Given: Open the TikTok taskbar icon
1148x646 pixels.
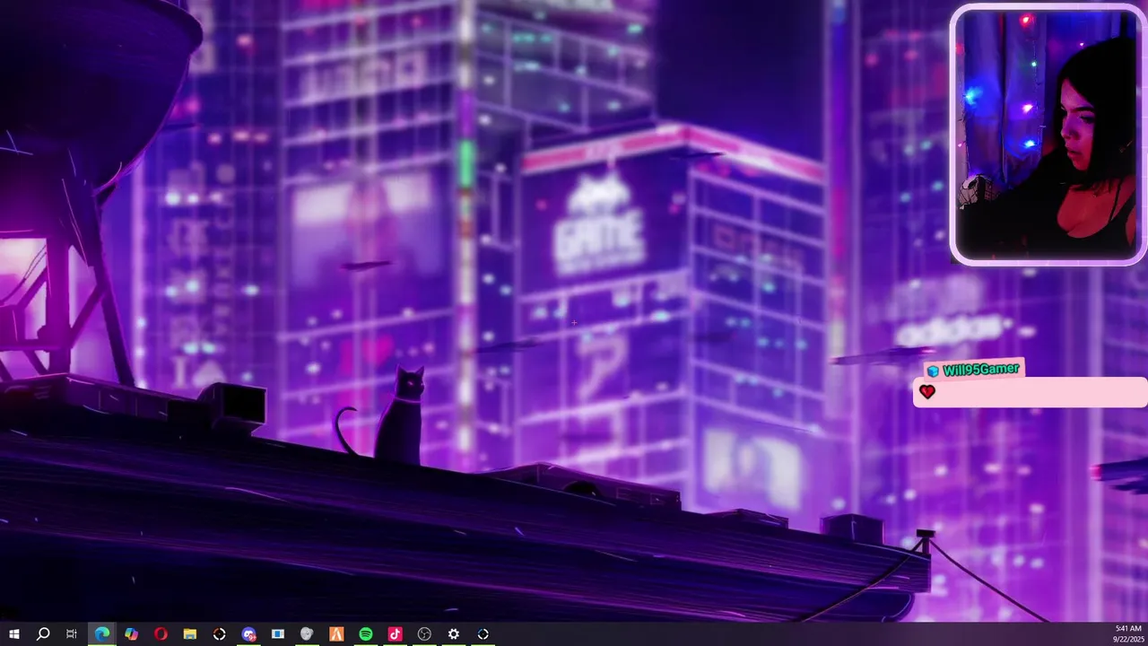Looking at the screenshot, I should tap(395, 634).
